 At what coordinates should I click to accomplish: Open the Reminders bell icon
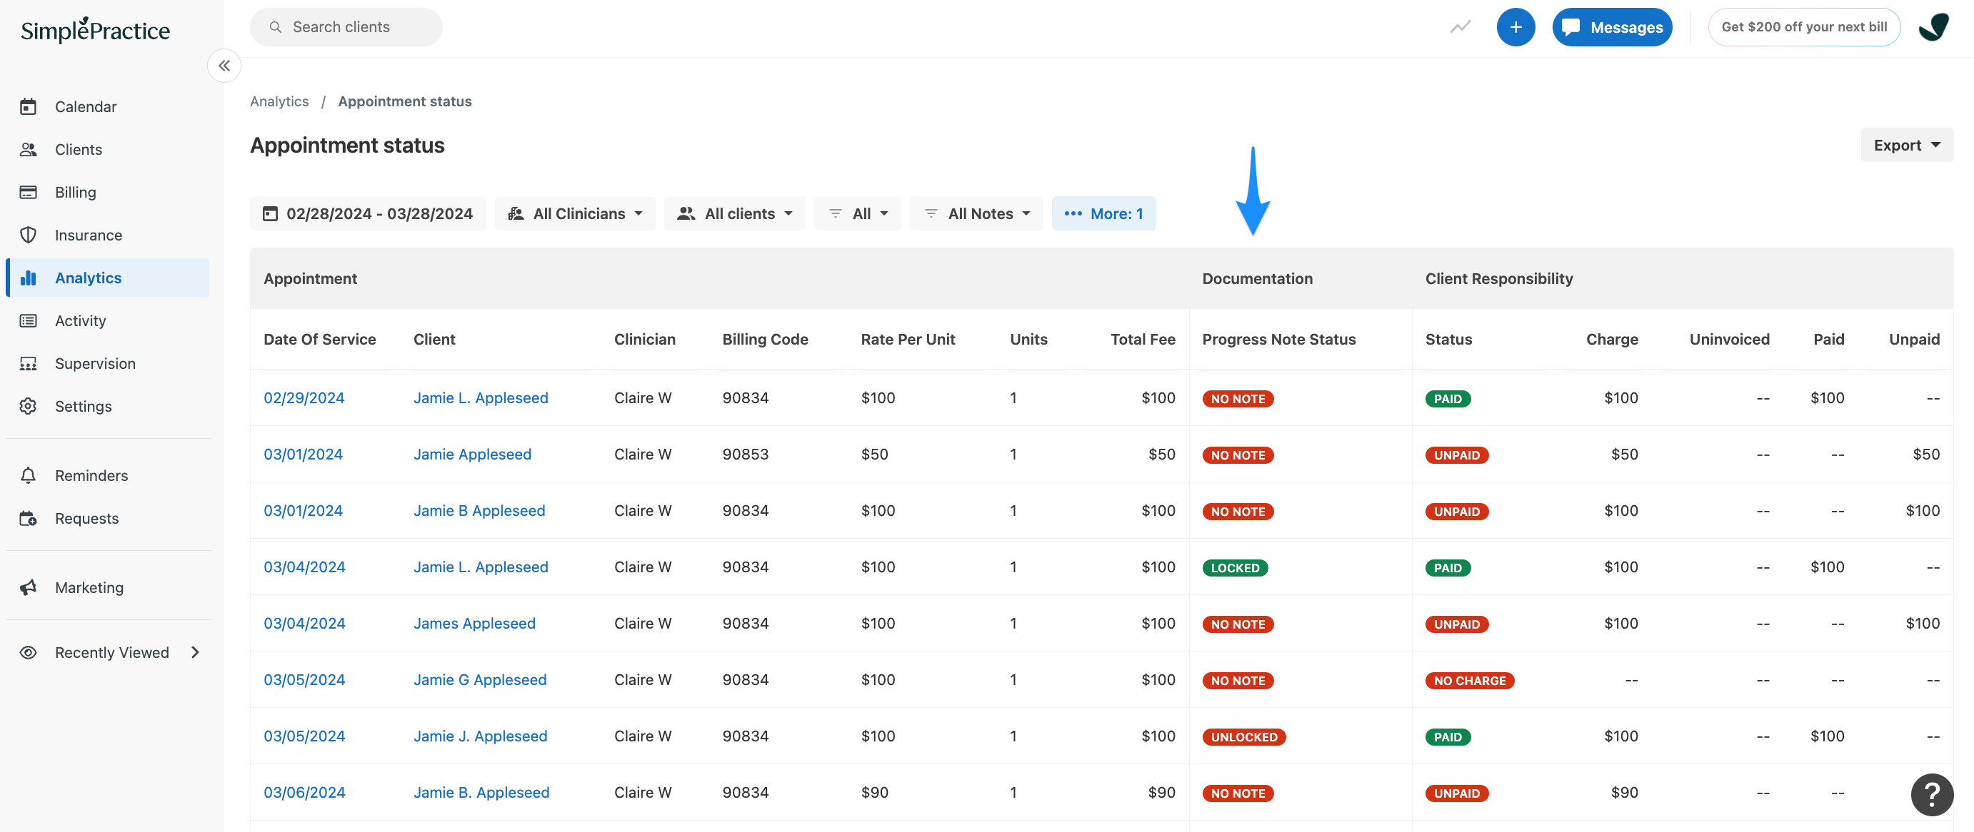click(x=29, y=475)
